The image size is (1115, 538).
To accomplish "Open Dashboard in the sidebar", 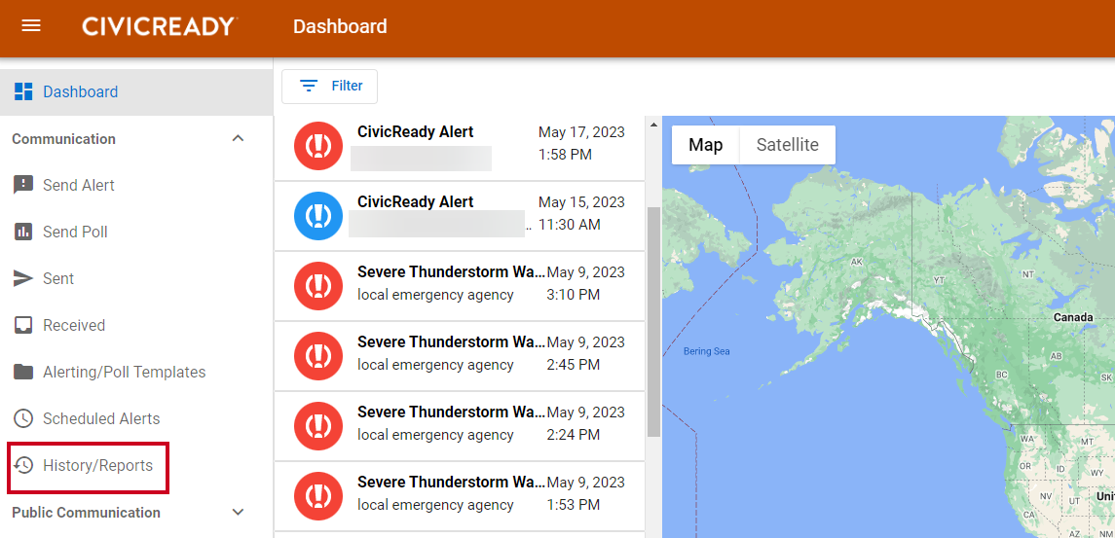I will (x=136, y=91).
